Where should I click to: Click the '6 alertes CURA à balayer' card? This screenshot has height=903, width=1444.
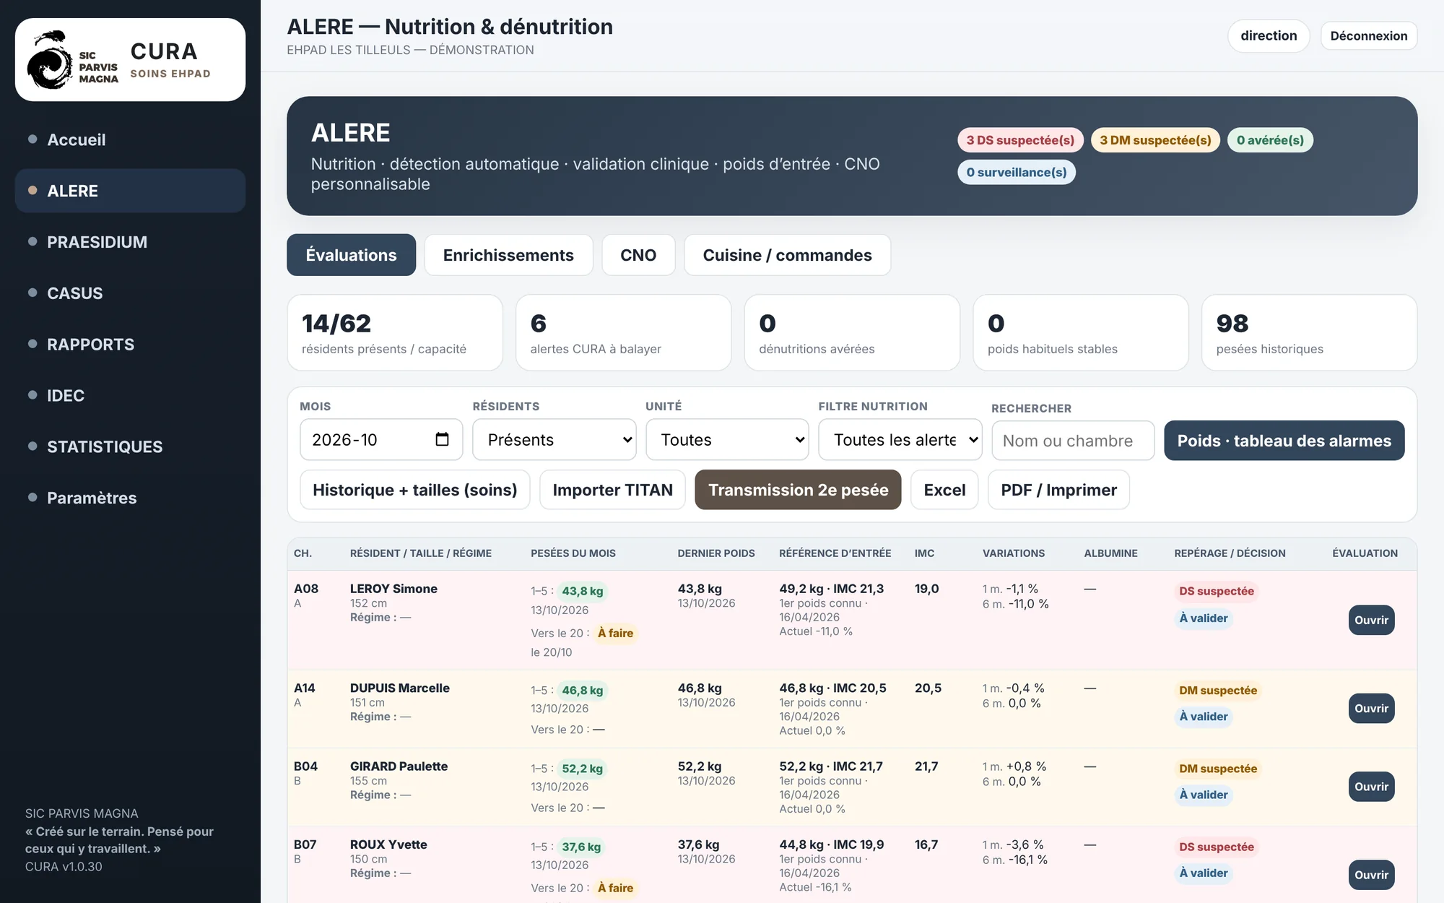624,333
